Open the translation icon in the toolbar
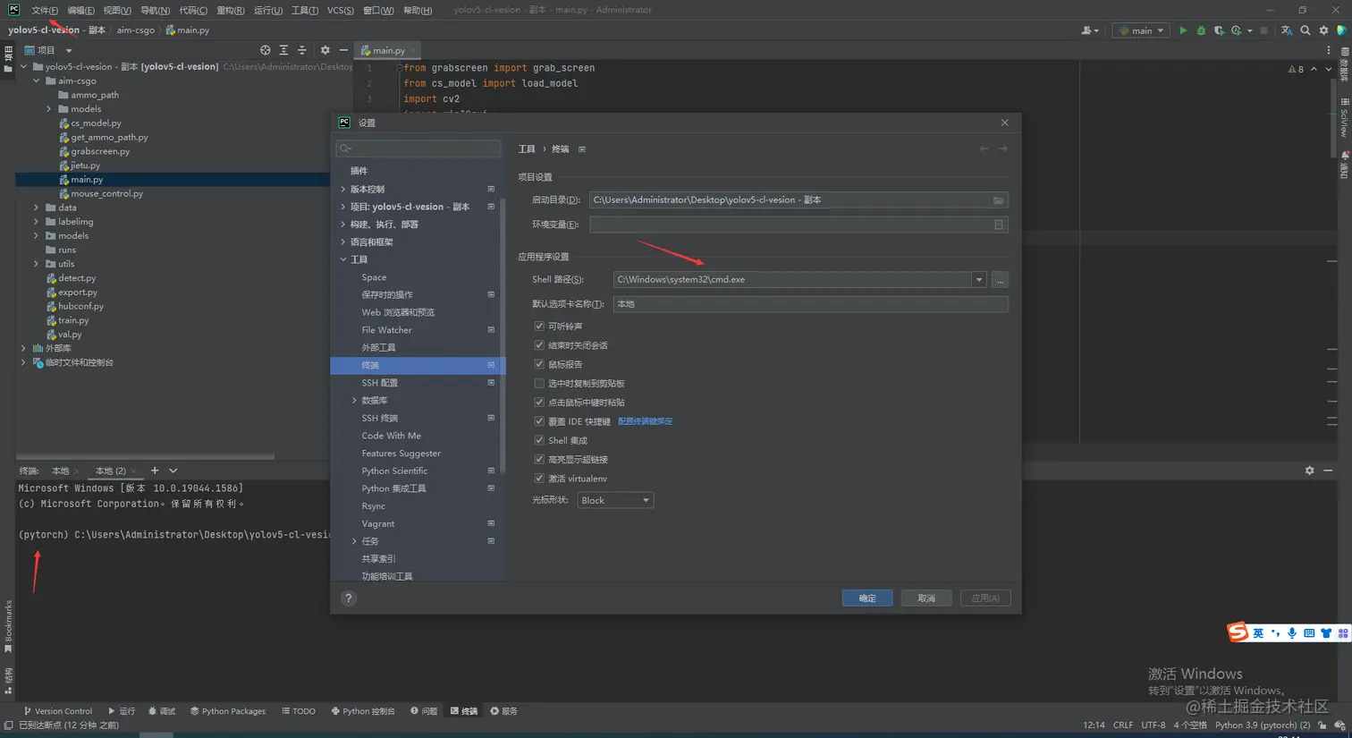Screen dimensions: 1352x738 coord(1287,30)
